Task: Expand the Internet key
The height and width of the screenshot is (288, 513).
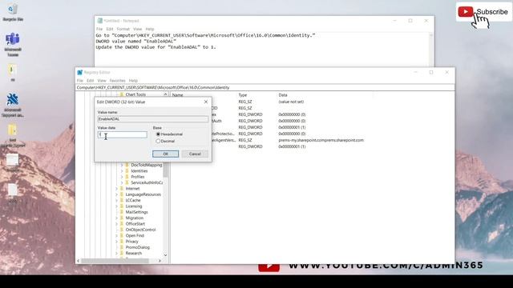Action: click(x=116, y=189)
